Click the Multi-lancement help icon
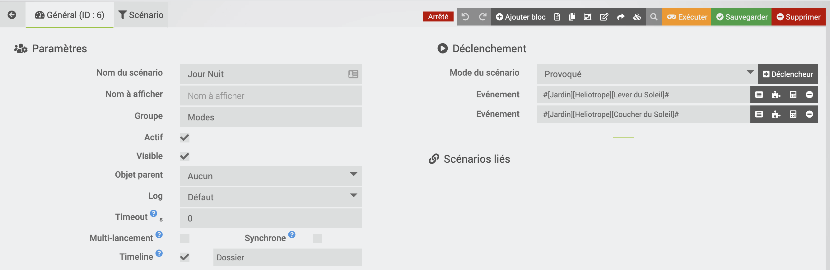The image size is (830, 270). [159, 234]
